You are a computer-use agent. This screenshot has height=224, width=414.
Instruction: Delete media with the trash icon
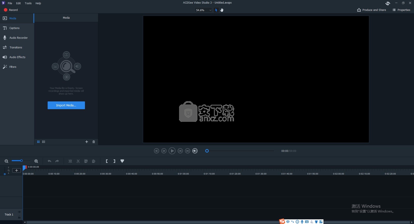[x=94, y=142]
